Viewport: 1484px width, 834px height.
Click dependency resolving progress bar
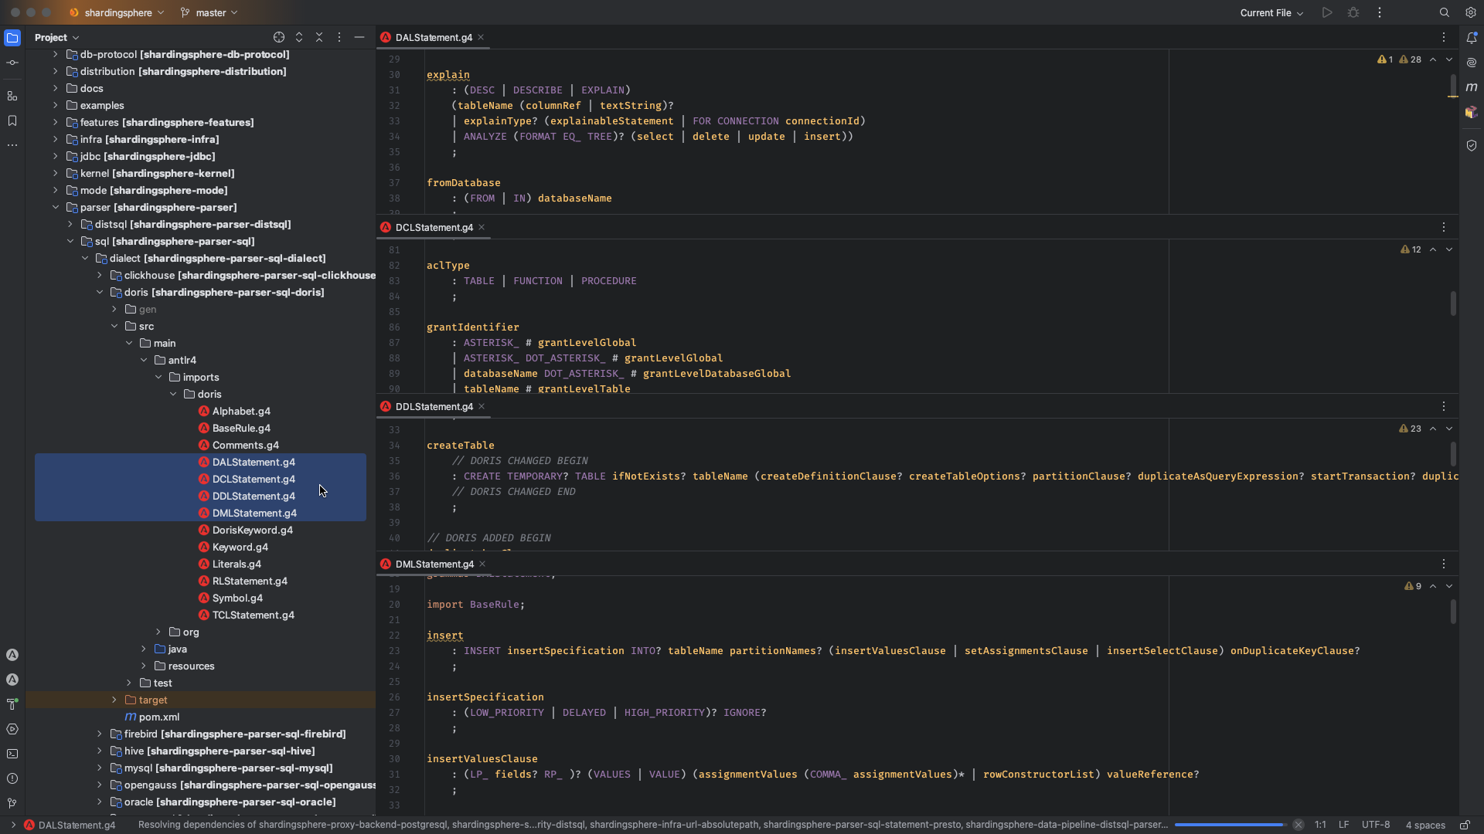tap(1229, 825)
